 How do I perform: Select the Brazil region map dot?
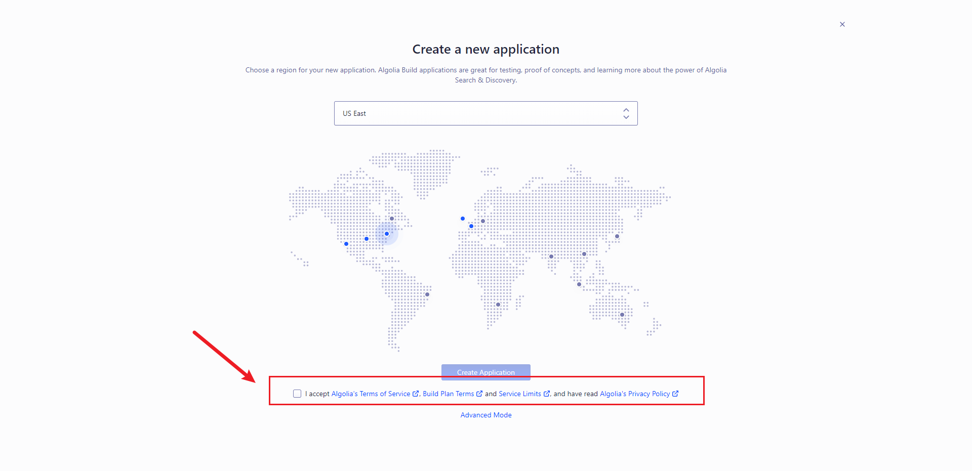[x=427, y=294]
